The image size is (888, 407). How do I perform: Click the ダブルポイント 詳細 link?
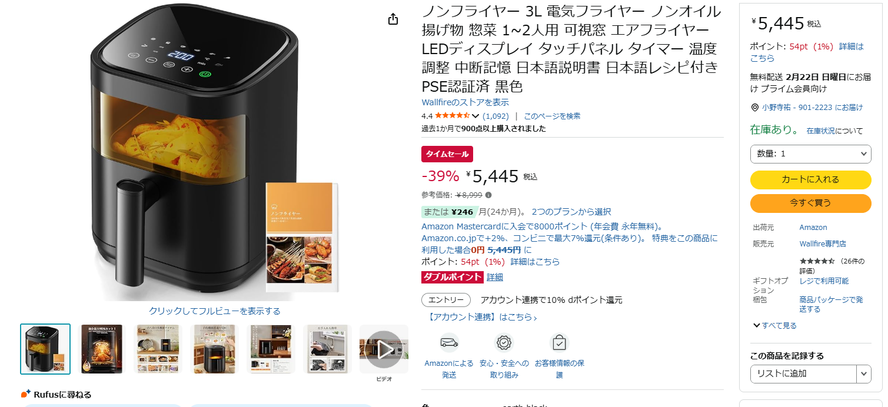pos(495,277)
